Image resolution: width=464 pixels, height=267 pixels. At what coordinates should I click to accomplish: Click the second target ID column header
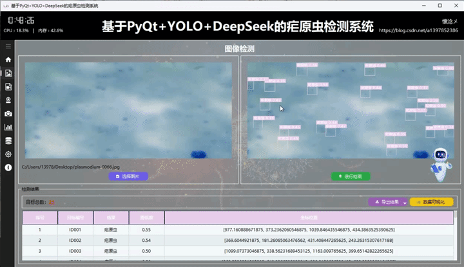[x=75, y=217]
